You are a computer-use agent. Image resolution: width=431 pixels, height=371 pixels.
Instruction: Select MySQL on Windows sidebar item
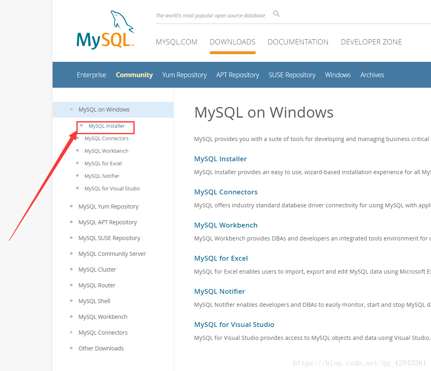point(113,110)
